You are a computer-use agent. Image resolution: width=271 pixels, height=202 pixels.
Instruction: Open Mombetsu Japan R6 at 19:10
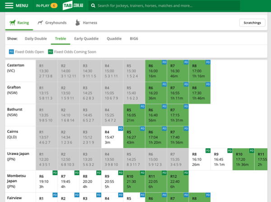click(x=47, y=182)
